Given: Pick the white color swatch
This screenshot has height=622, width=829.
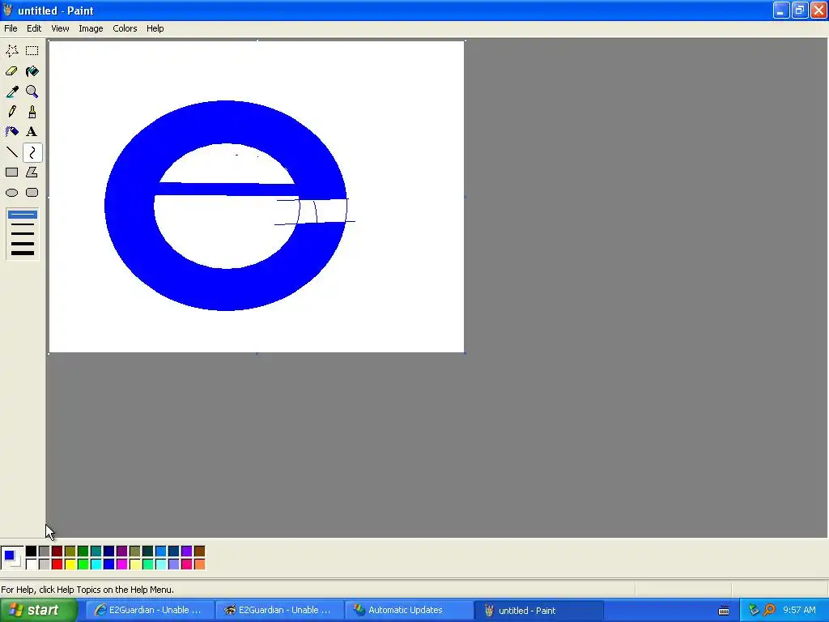Looking at the screenshot, I should click(x=32, y=564).
